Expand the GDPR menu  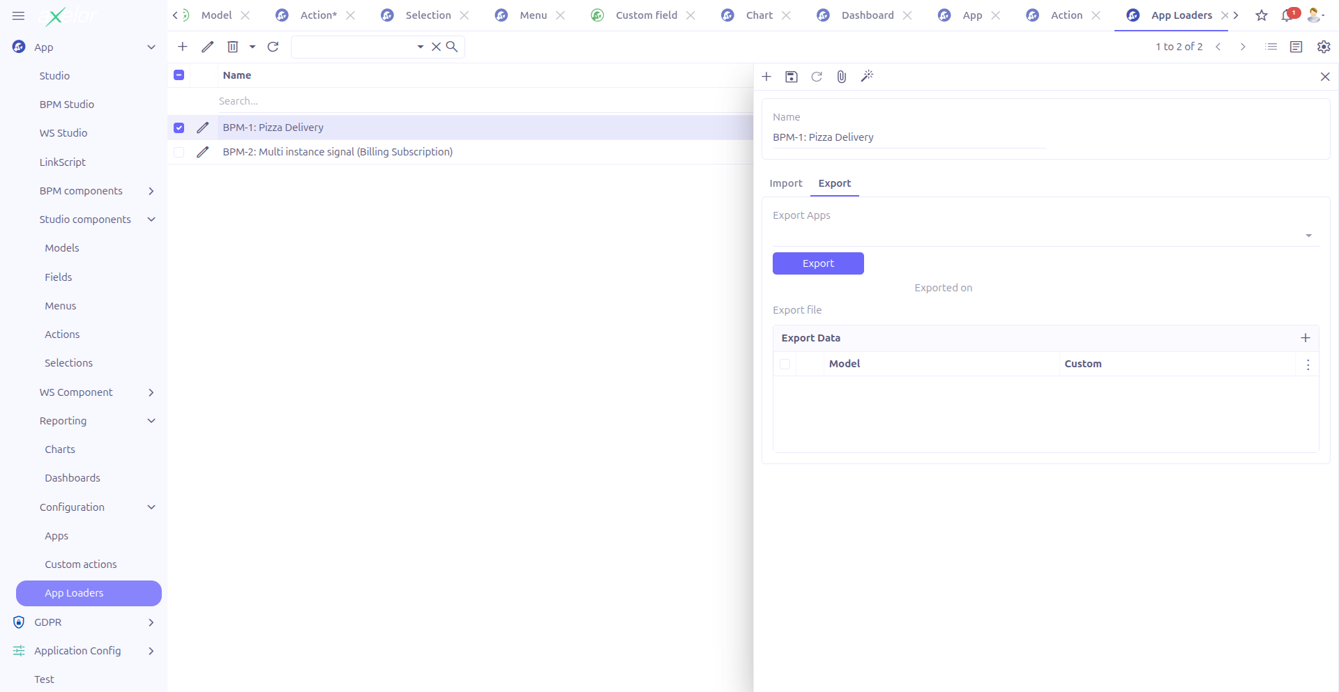point(151,622)
